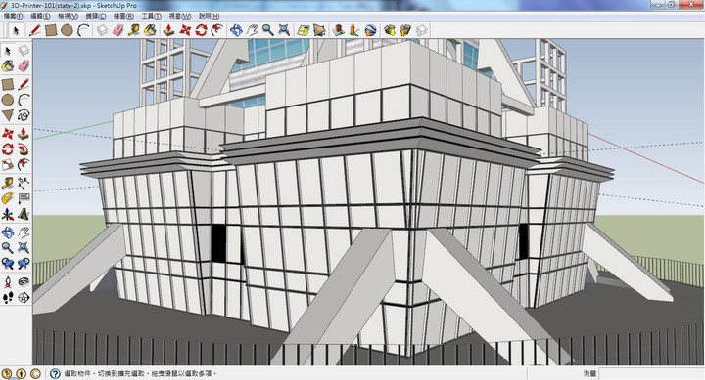Click Zoom Extents in top toolbar
Image resolution: width=705 pixels, height=380 pixels.
[x=284, y=30]
